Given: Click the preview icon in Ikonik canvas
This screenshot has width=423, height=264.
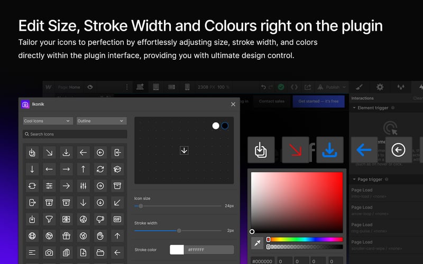Looking at the screenshot, I should pyautogui.click(x=184, y=150).
